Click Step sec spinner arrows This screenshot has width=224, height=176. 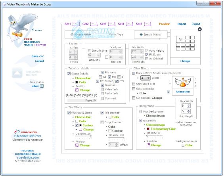(x=98, y=55)
